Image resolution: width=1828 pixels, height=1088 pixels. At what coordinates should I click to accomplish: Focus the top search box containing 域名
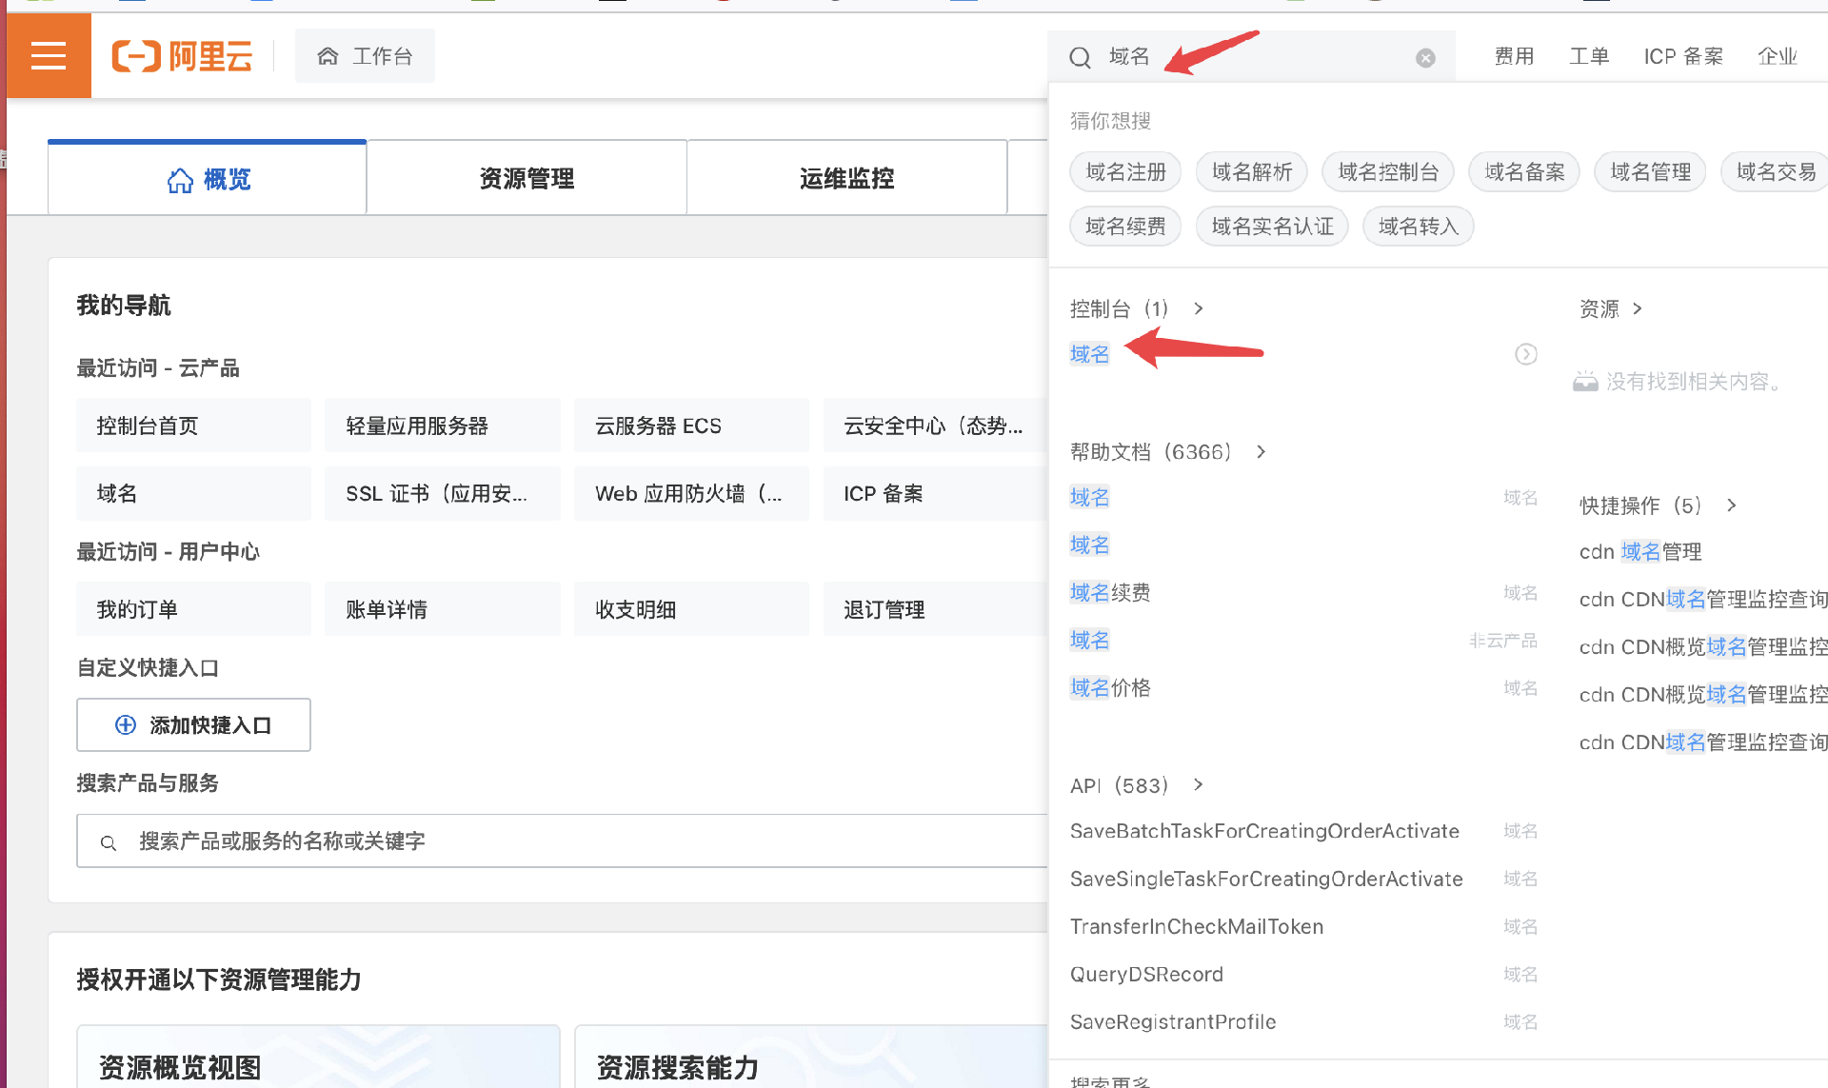tap(1251, 57)
